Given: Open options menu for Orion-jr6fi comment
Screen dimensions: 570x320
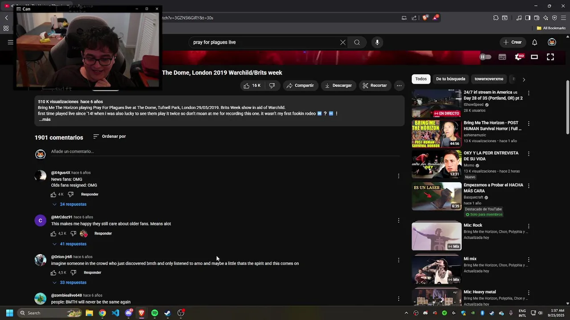Looking at the screenshot, I should click(399, 260).
